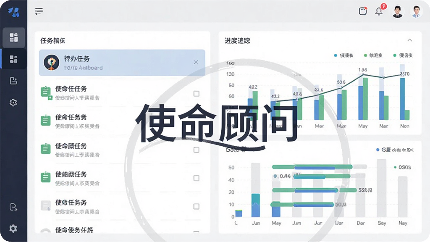430x242 pixels.
Task: Click the Non month label in the upper chart
Action: click(404, 126)
